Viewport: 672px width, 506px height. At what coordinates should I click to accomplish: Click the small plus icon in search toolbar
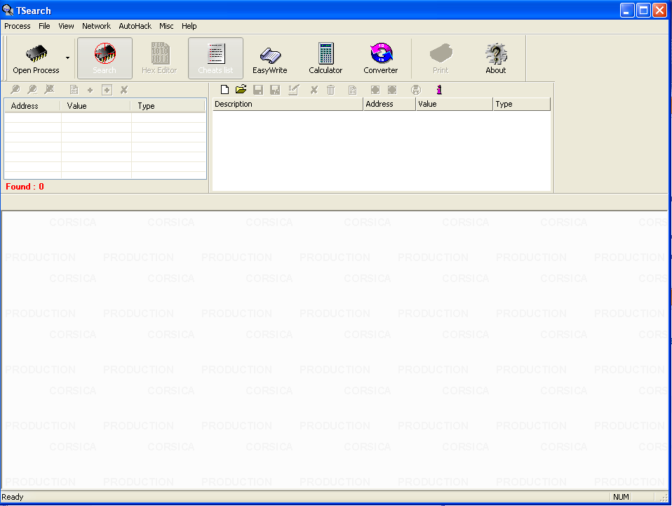click(x=90, y=90)
